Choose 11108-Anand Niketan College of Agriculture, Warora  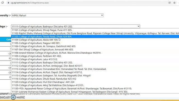[x=95, y=53]
